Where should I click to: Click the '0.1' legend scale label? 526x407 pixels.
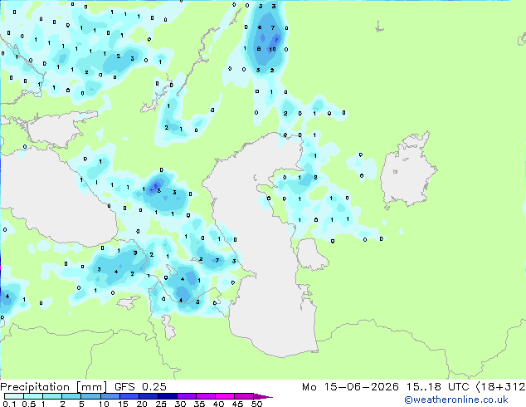9,404
